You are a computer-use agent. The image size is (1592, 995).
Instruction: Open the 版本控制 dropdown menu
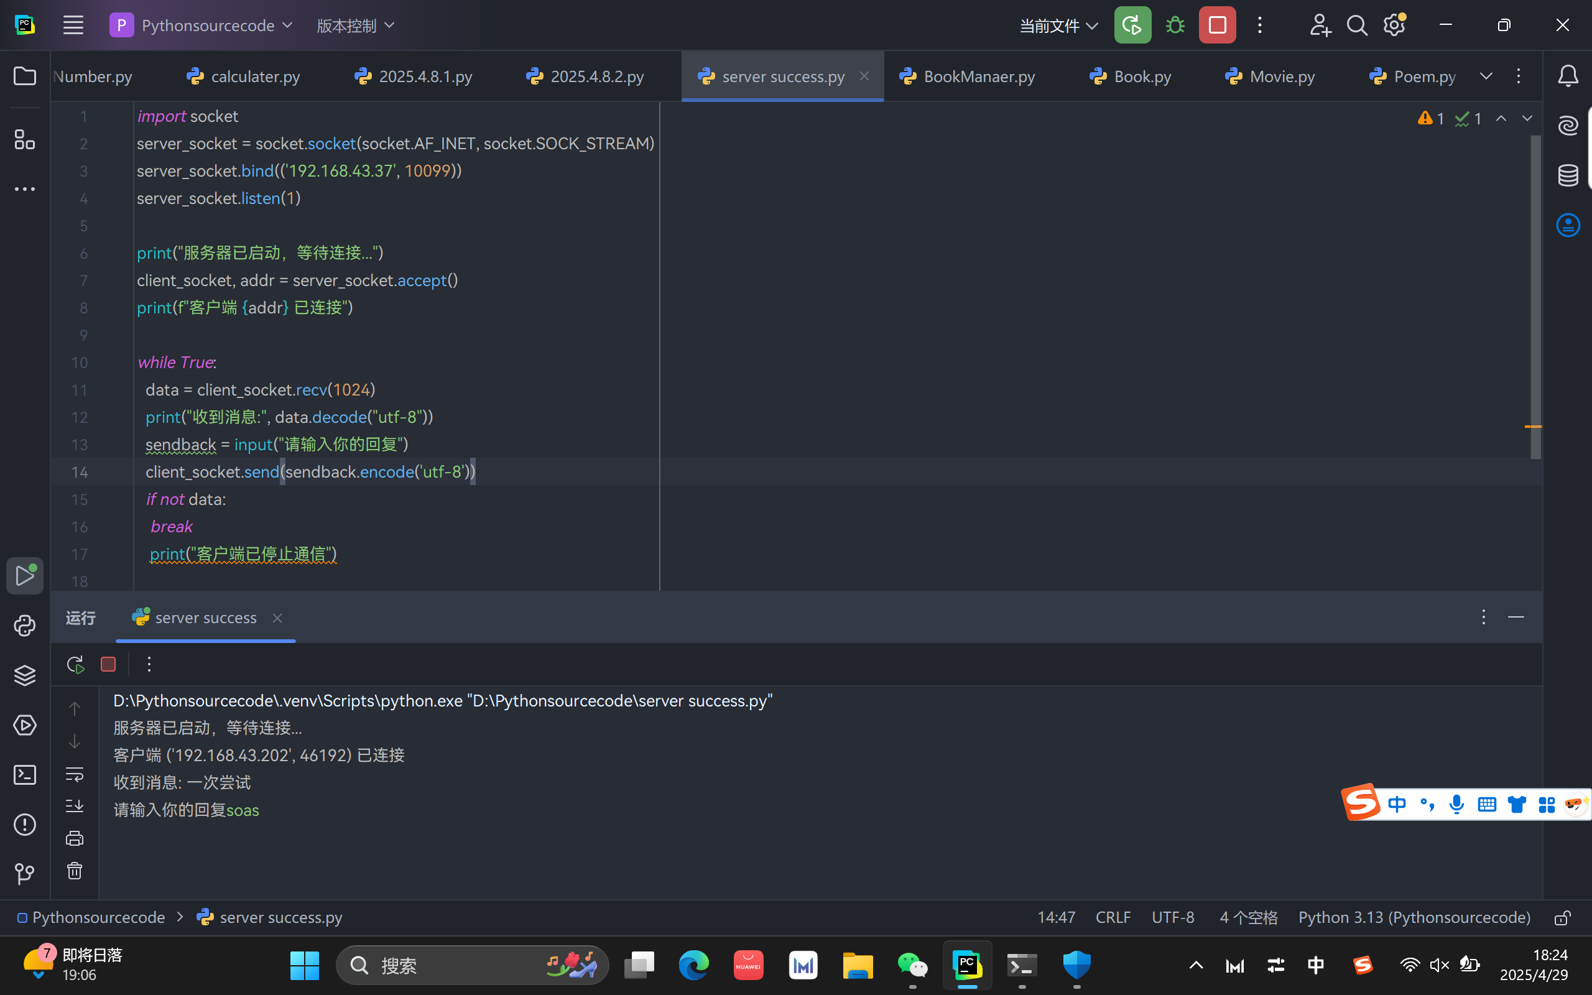pos(355,25)
